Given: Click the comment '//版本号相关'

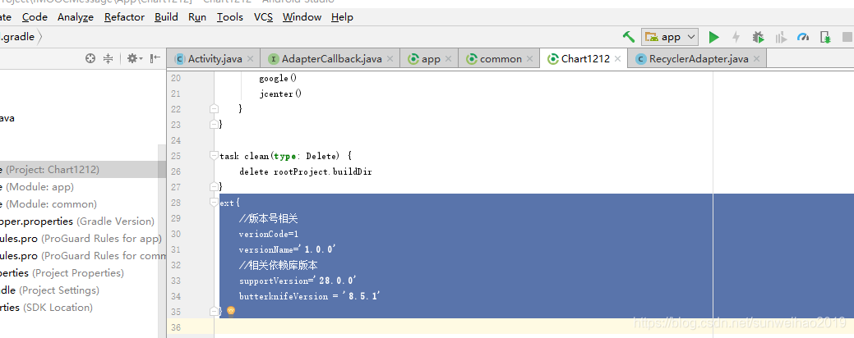Looking at the screenshot, I should coord(268,219).
